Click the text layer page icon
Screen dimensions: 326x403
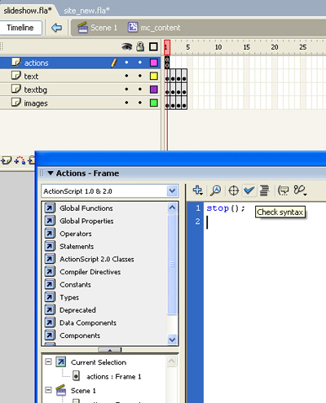pos(16,75)
